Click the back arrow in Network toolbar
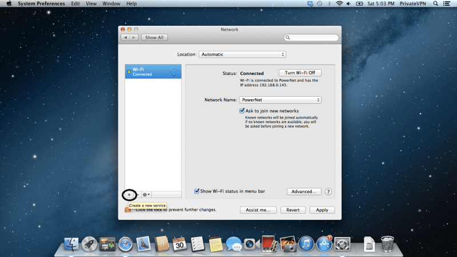The width and height of the screenshot is (457, 257). click(126, 37)
